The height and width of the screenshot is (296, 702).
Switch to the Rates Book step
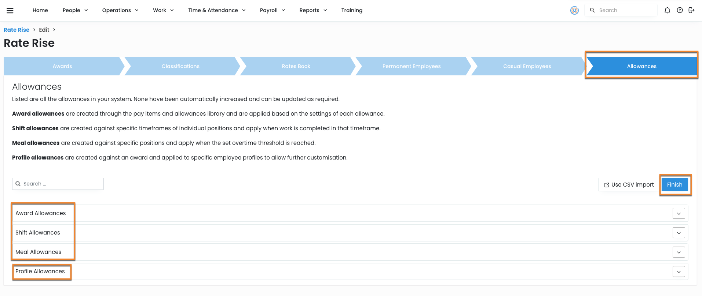pyautogui.click(x=296, y=66)
